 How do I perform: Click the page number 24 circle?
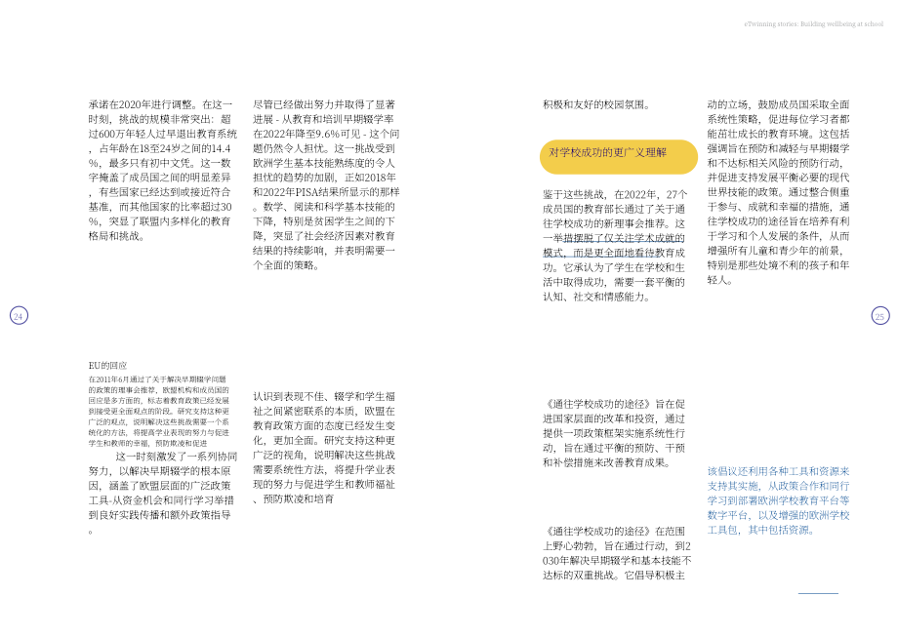[x=19, y=315]
